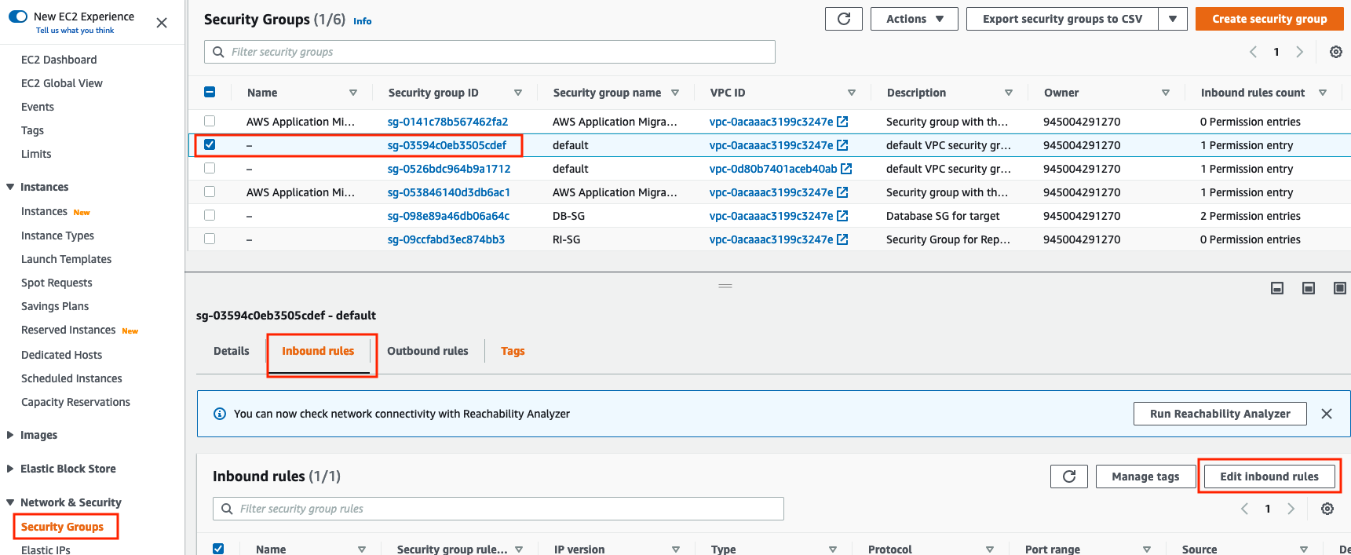The width and height of the screenshot is (1351, 555).
Task: Refresh the inbound rules list
Action: coord(1069,476)
